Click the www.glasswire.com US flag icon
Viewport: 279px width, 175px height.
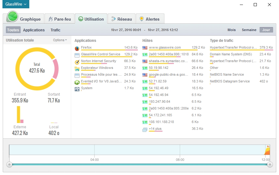(x=145, y=48)
